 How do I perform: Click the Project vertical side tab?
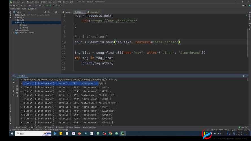pos(10,15)
